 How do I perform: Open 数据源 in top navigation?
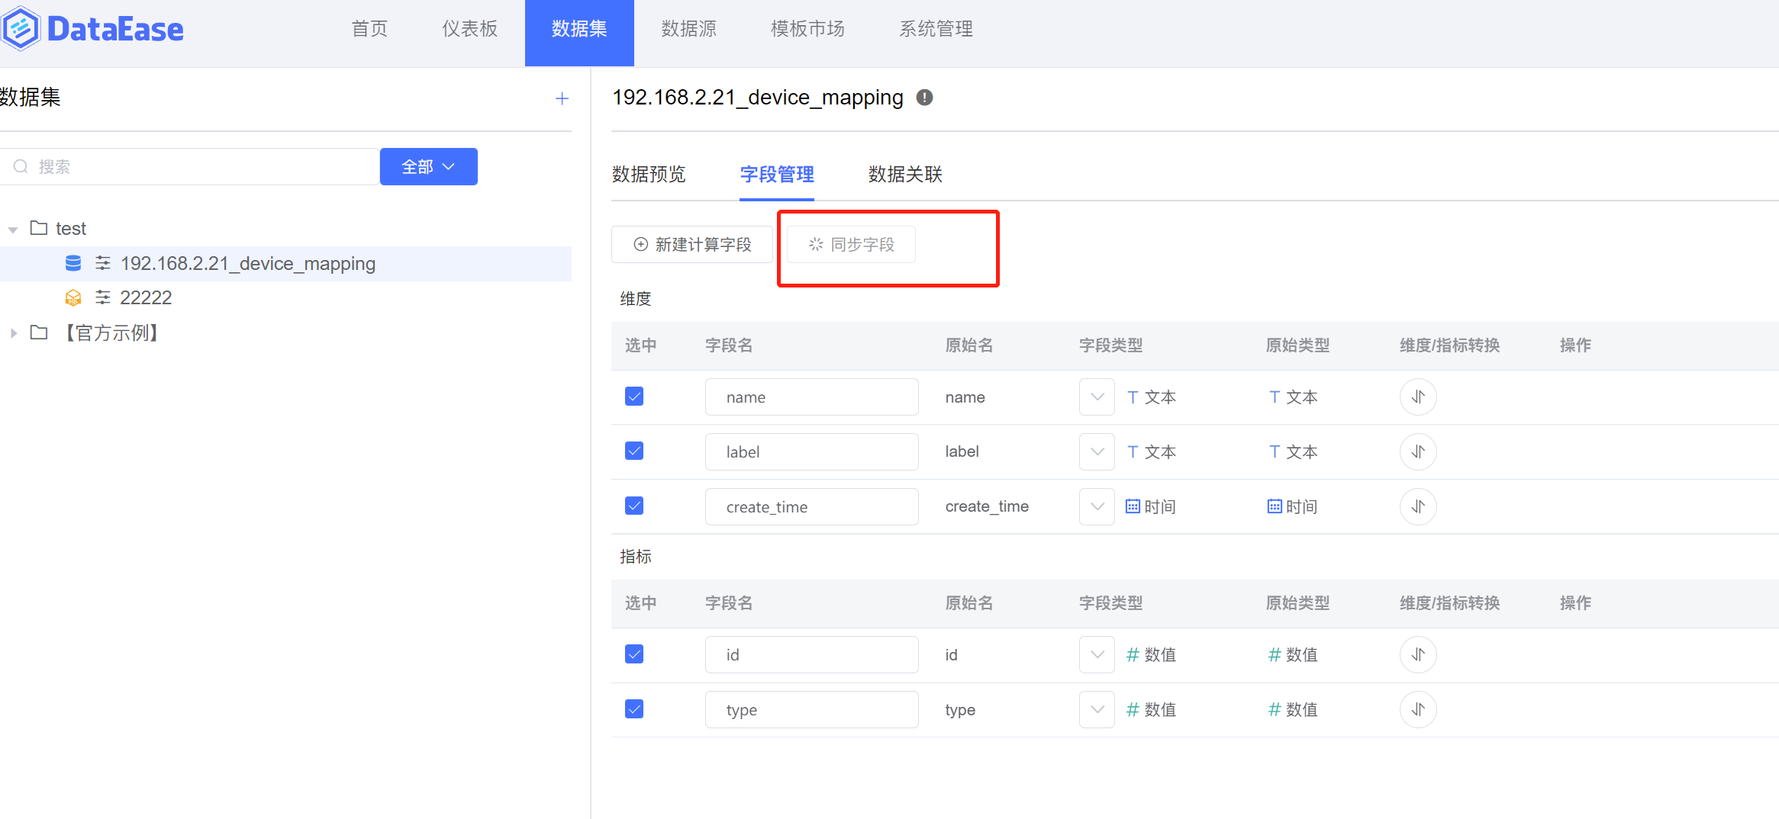[689, 29]
